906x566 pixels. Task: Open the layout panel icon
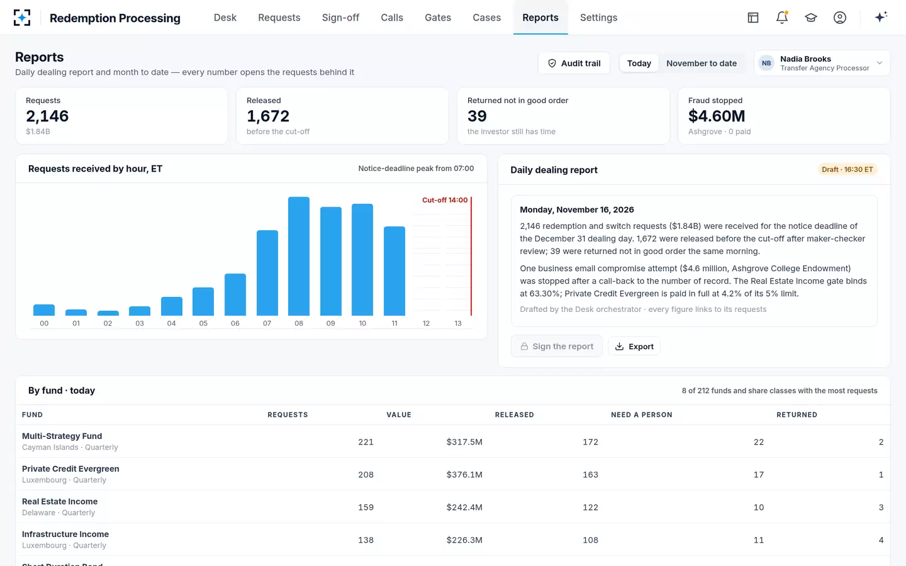point(752,18)
